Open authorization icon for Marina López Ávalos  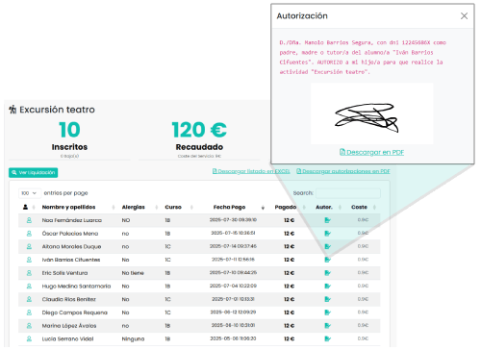(327, 326)
